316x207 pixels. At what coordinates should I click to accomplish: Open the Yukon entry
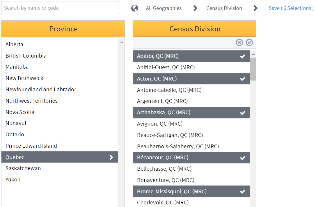[60, 180]
